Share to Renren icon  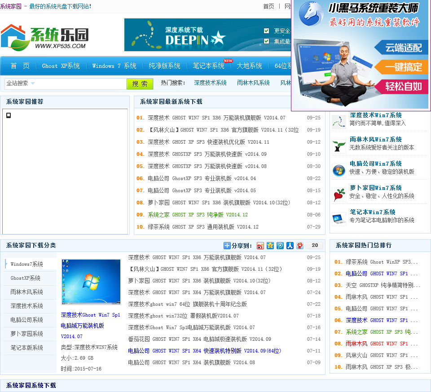tap(290, 246)
